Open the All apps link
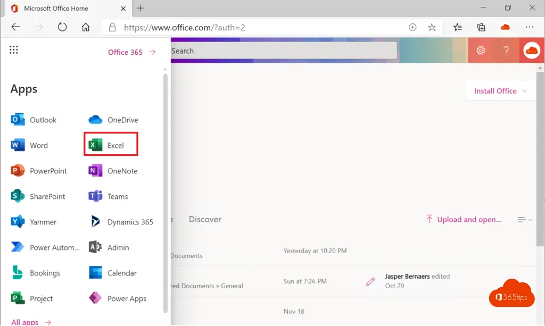Image resolution: width=545 pixels, height=326 pixels. [31, 322]
